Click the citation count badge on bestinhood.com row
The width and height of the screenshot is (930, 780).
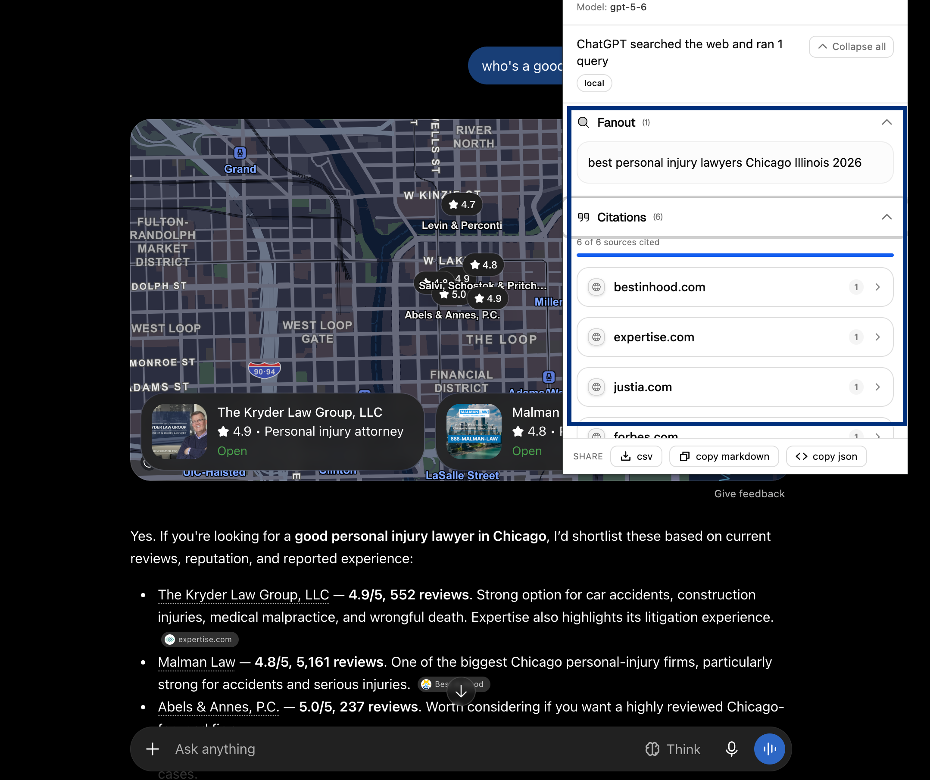coord(856,287)
